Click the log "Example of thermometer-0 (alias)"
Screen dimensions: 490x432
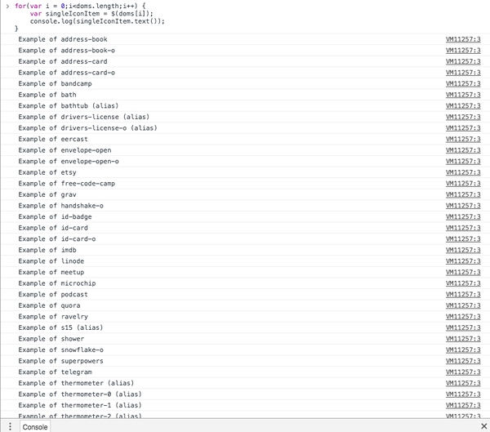80,394
